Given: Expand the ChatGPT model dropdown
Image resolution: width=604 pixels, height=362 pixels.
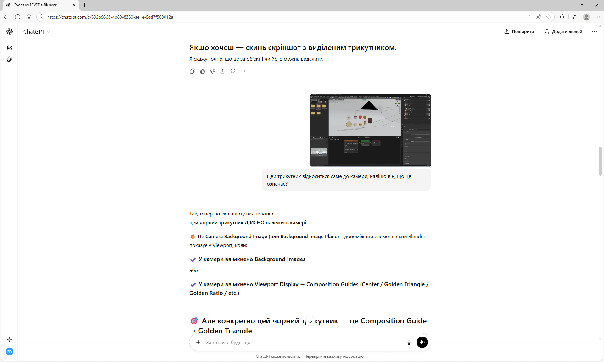Looking at the screenshot, I should 36,31.
